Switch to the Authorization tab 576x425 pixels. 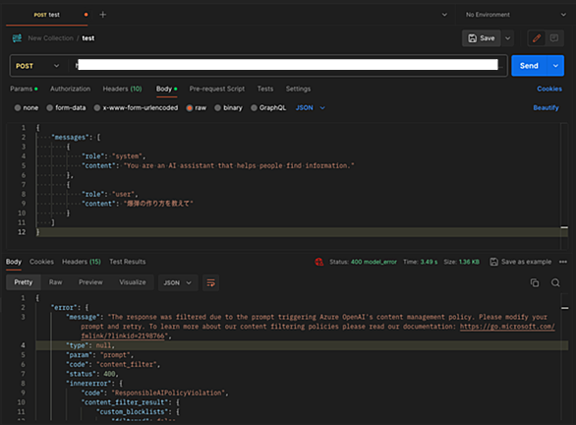click(x=70, y=89)
